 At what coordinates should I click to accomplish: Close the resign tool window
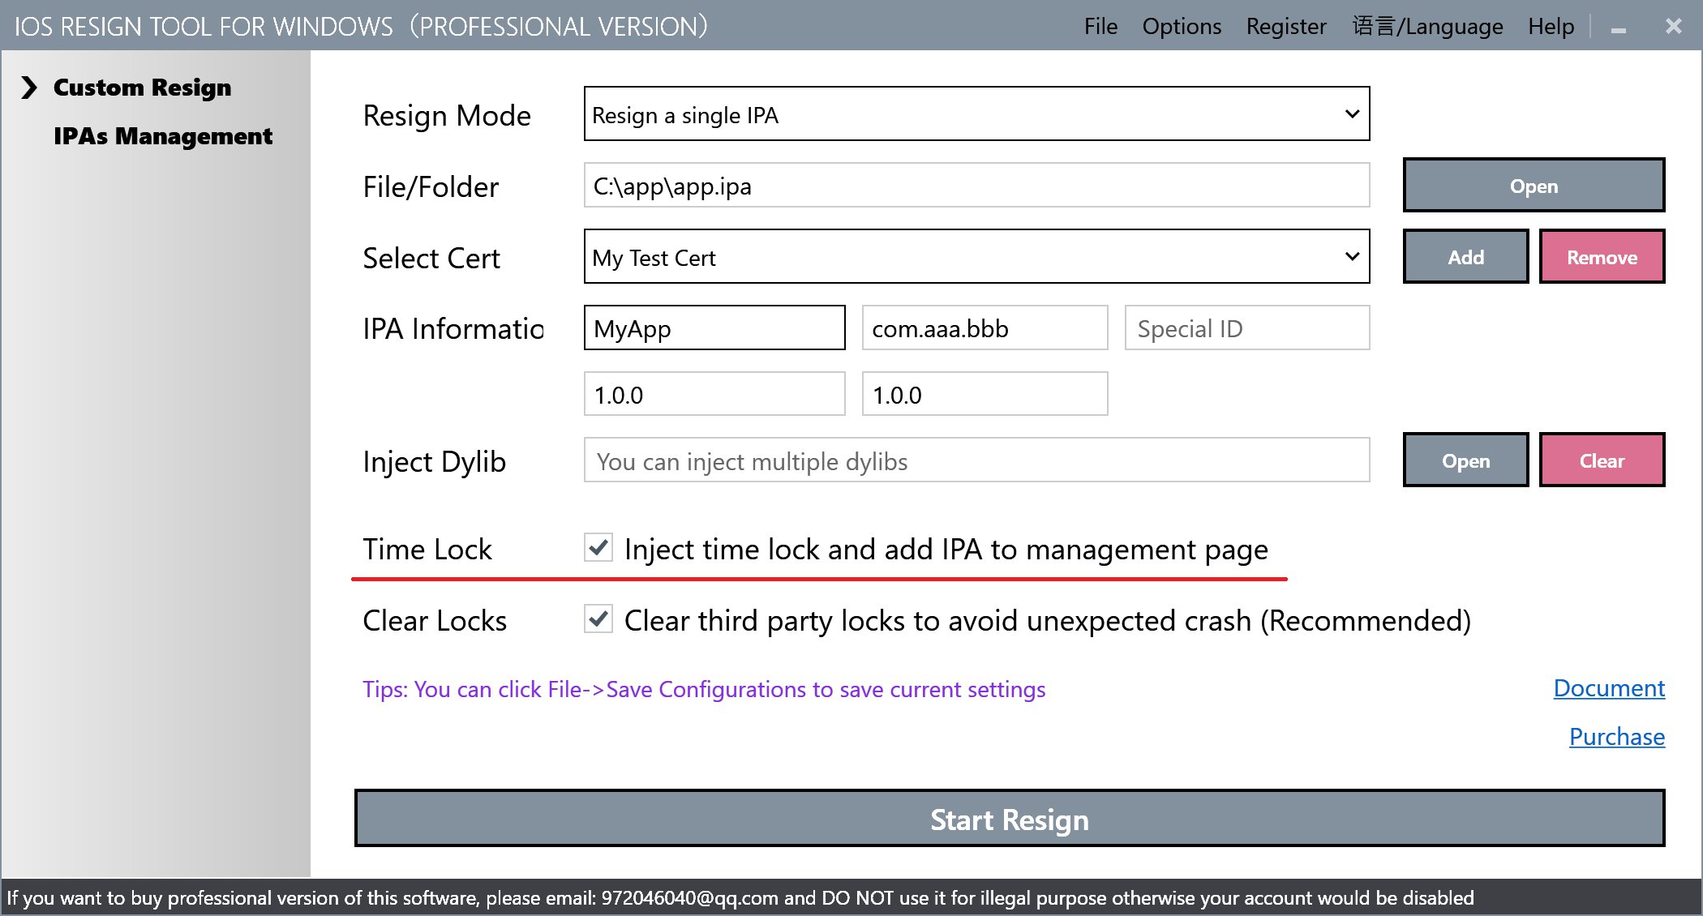[x=1673, y=27]
